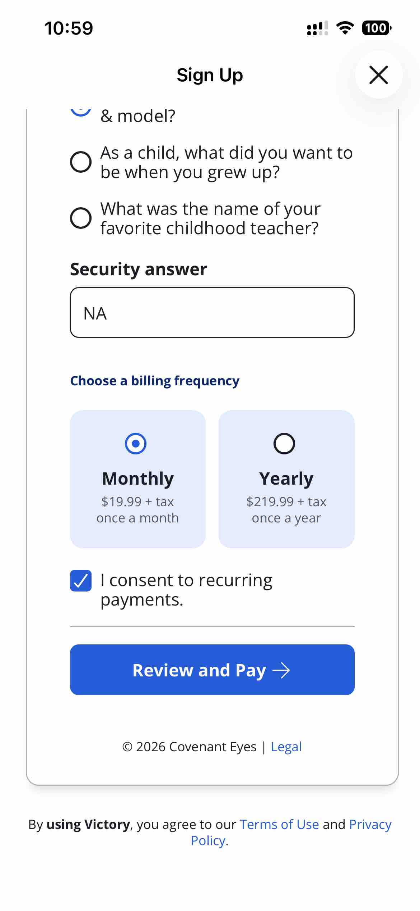This screenshot has width=420, height=911.
Task: Uncheck the recurring payments consent checkbox
Action: click(81, 581)
